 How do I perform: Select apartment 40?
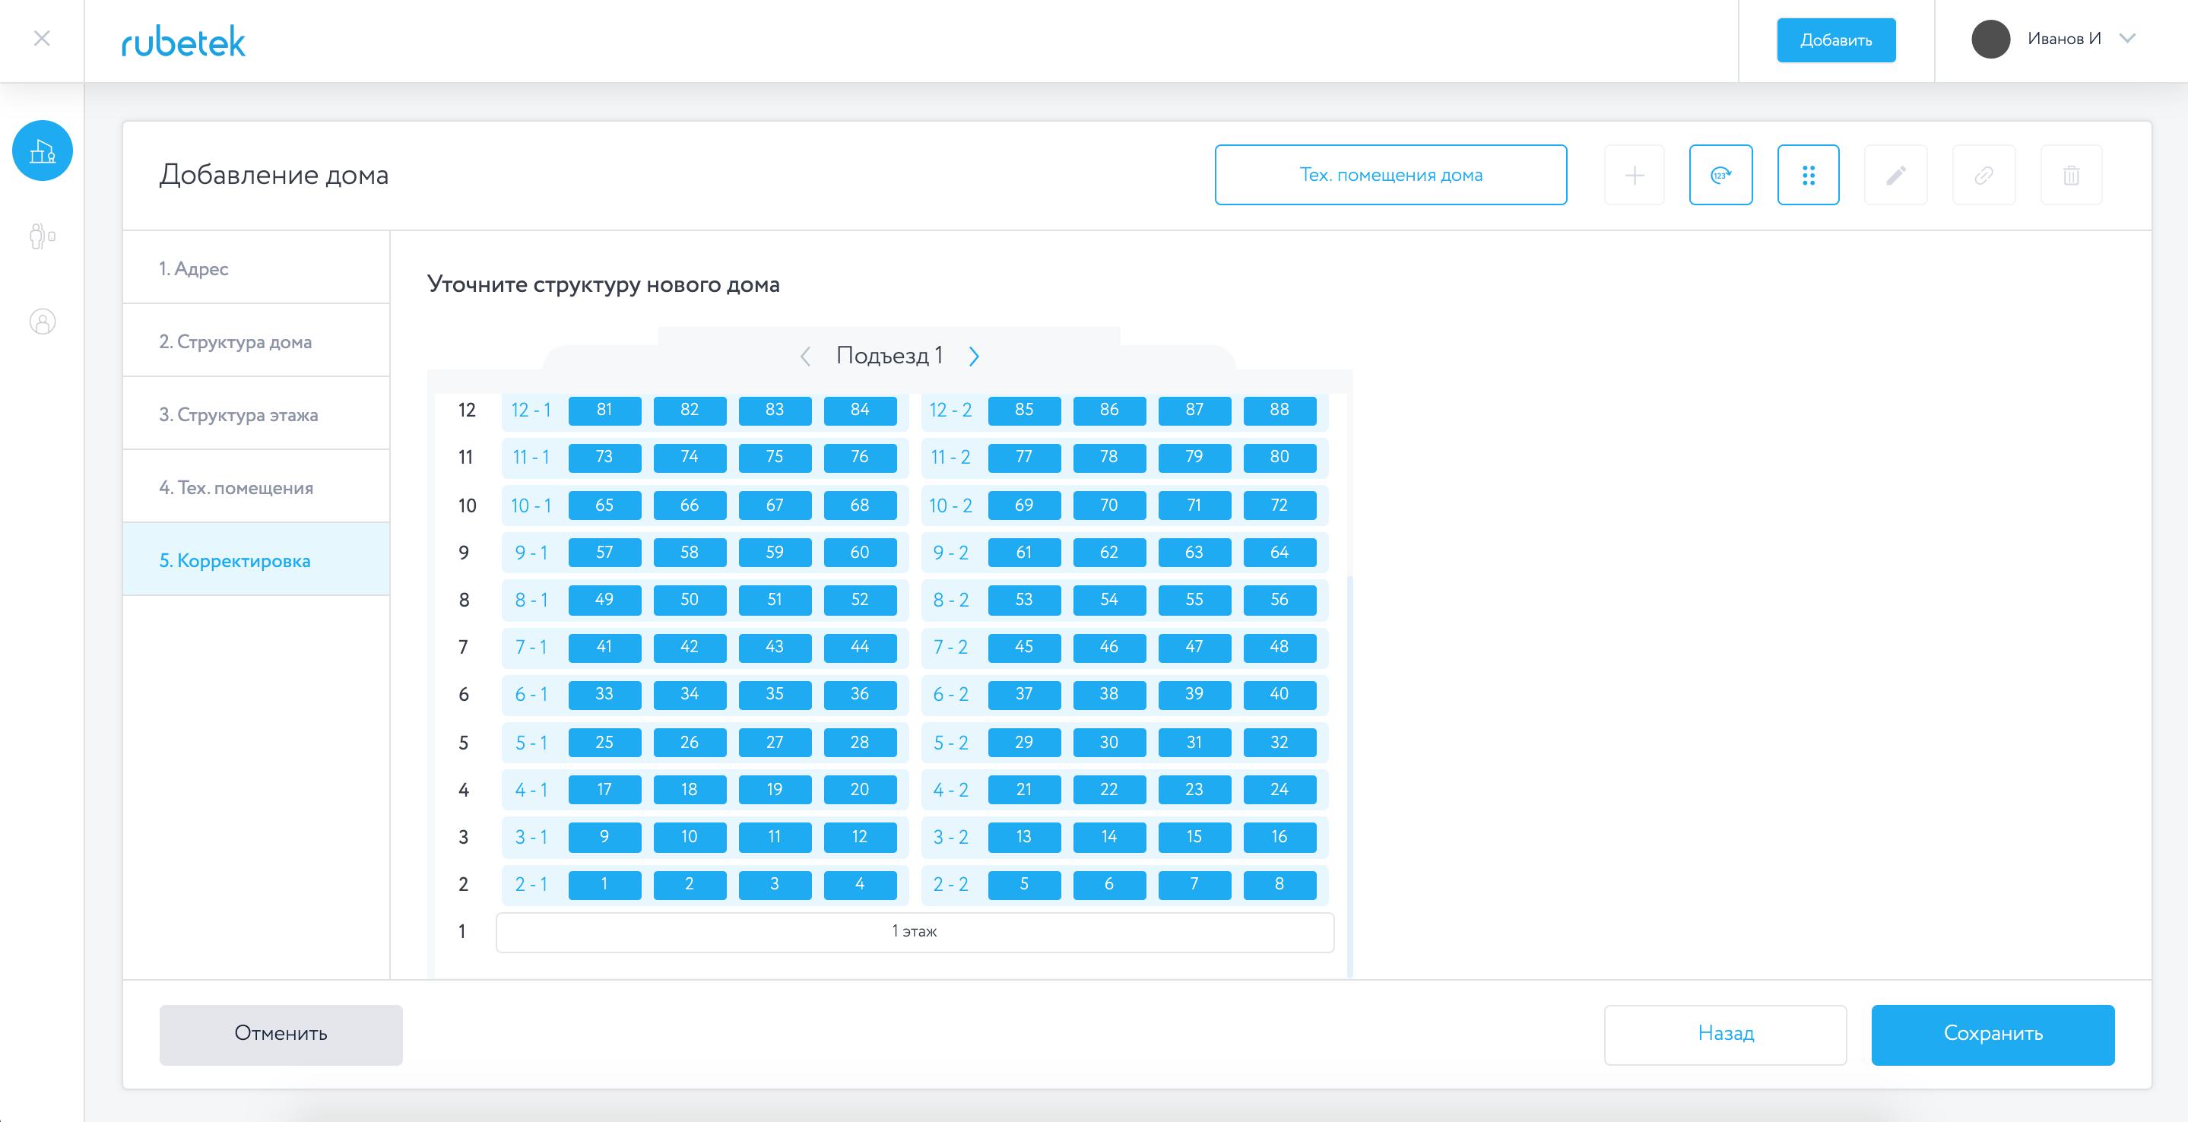click(1280, 694)
